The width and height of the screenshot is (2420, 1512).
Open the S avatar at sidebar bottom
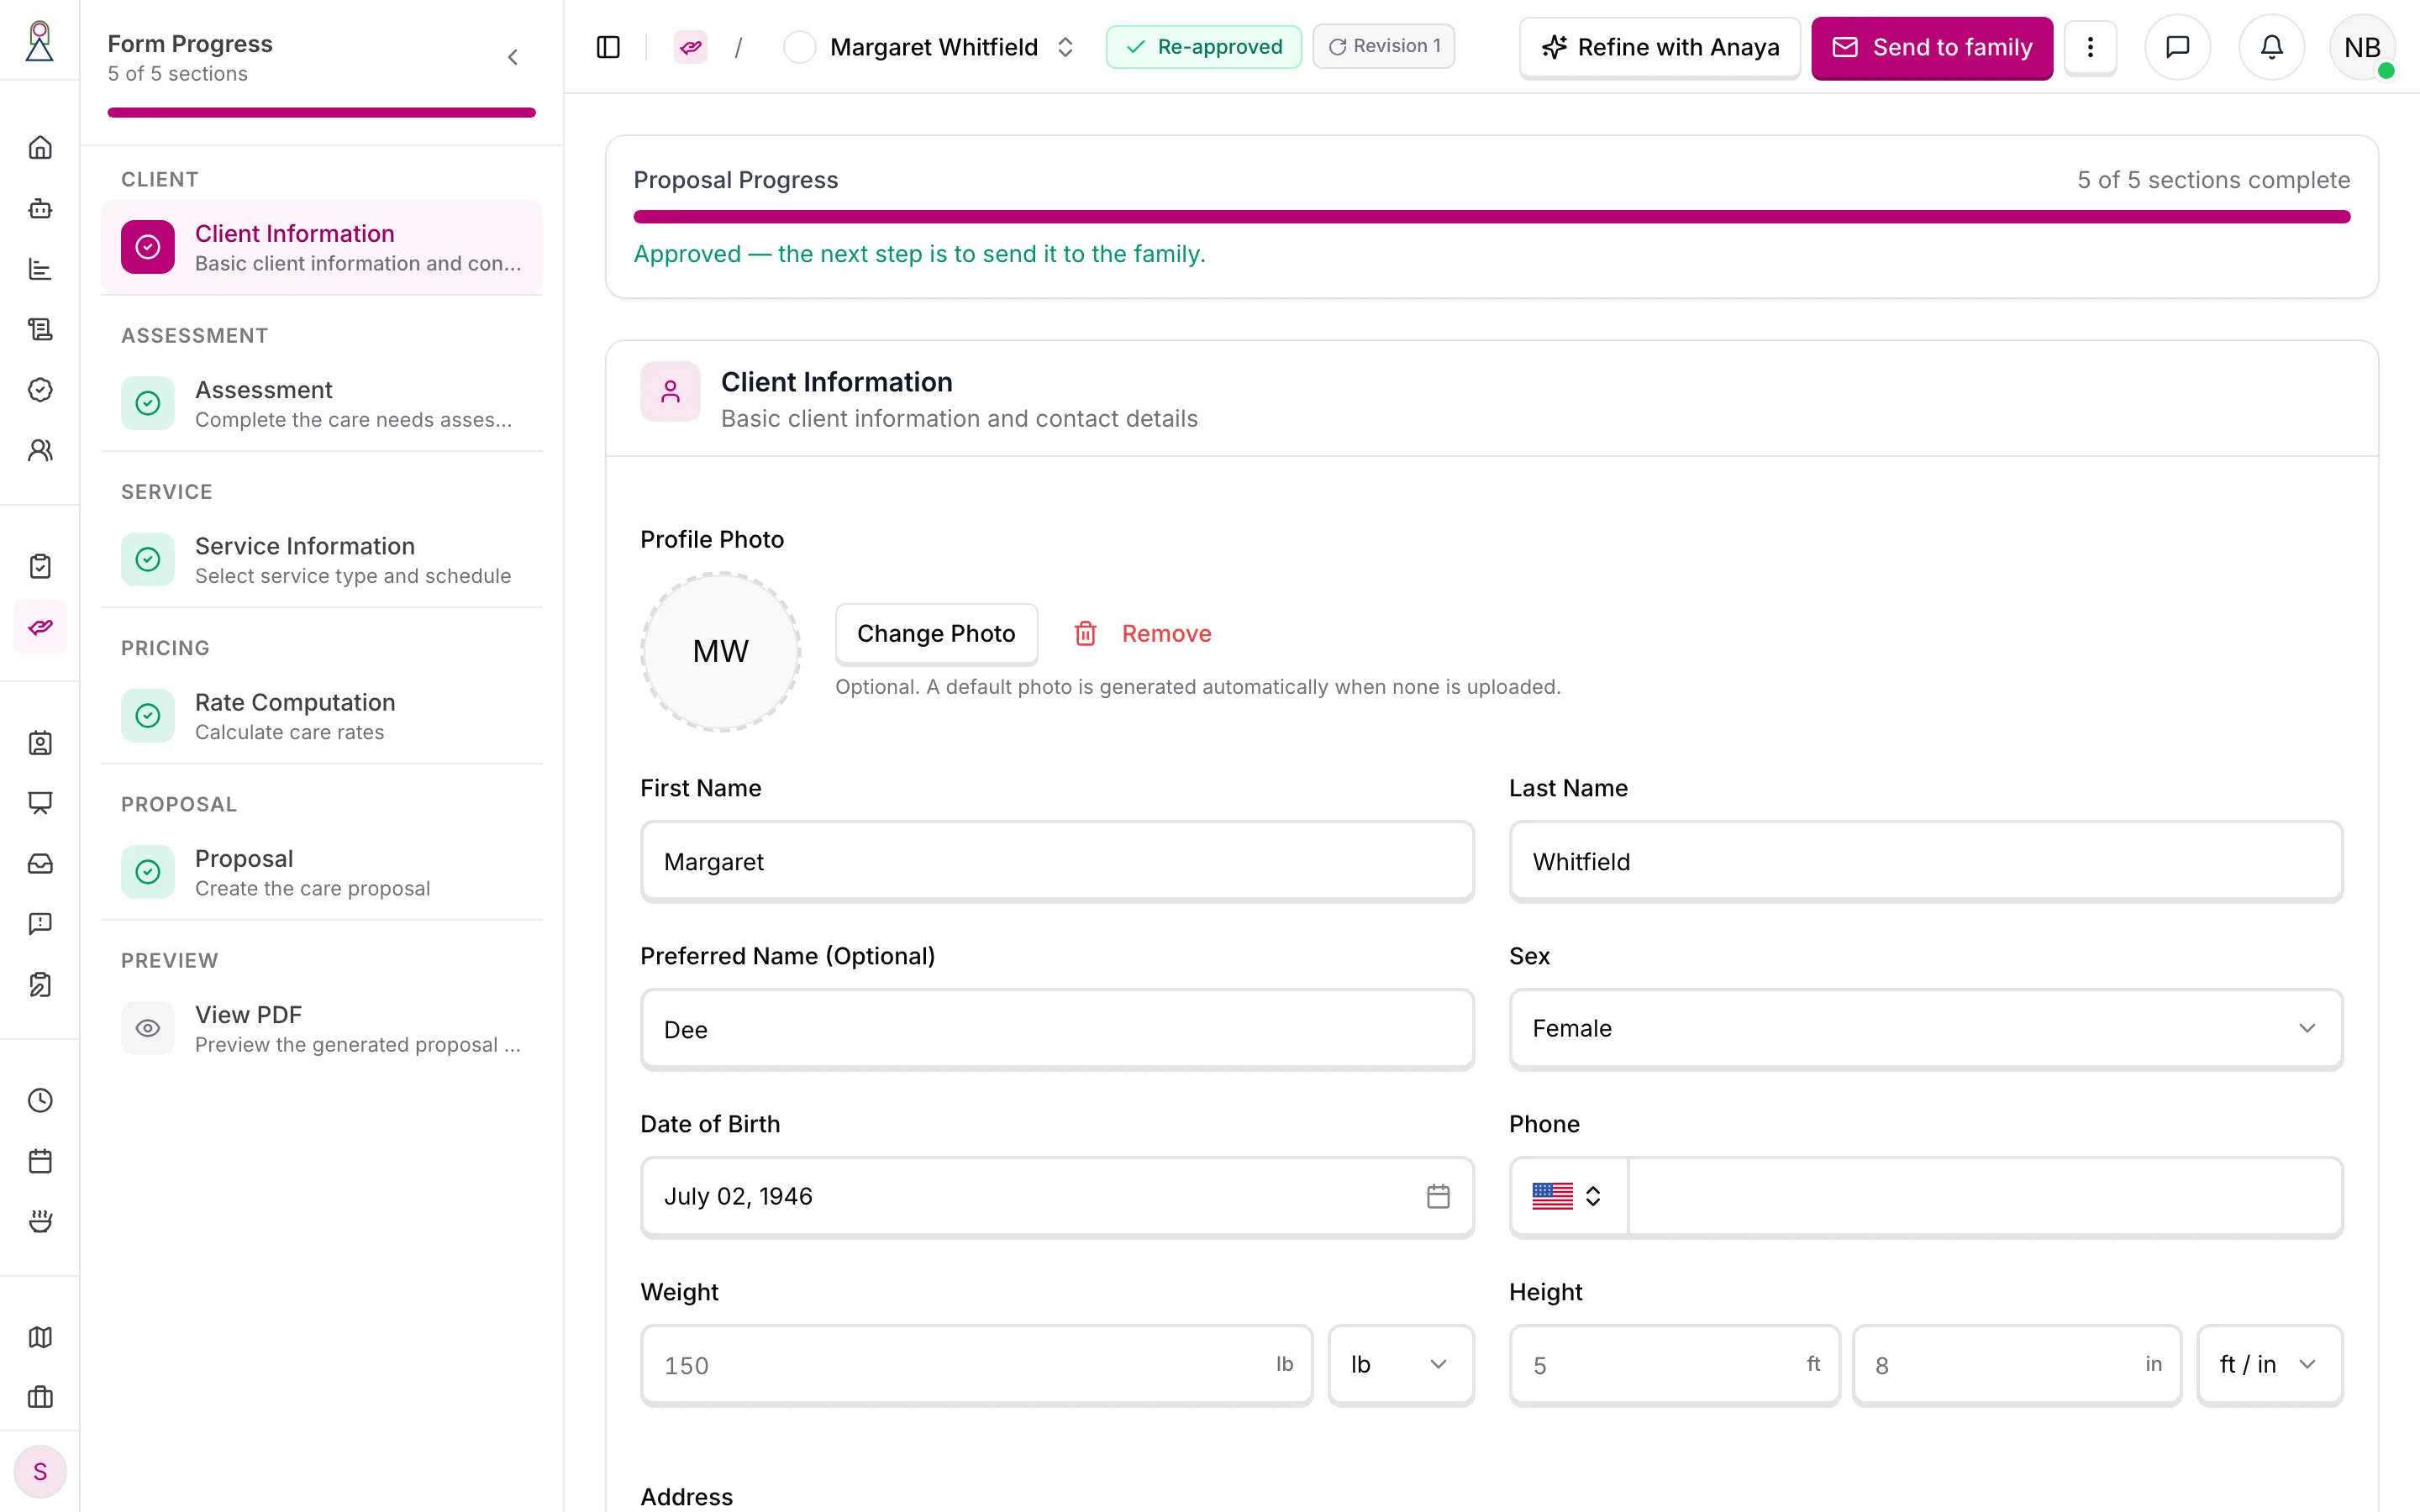click(40, 1472)
